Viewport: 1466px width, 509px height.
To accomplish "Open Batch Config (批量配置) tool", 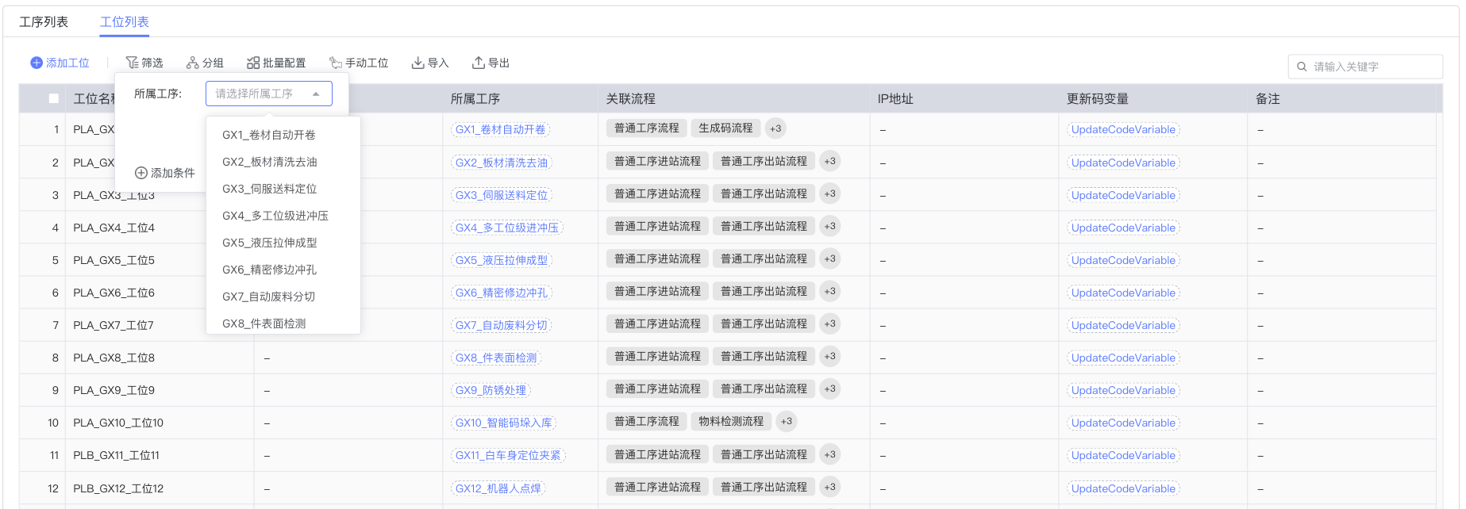I will (x=253, y=63).
